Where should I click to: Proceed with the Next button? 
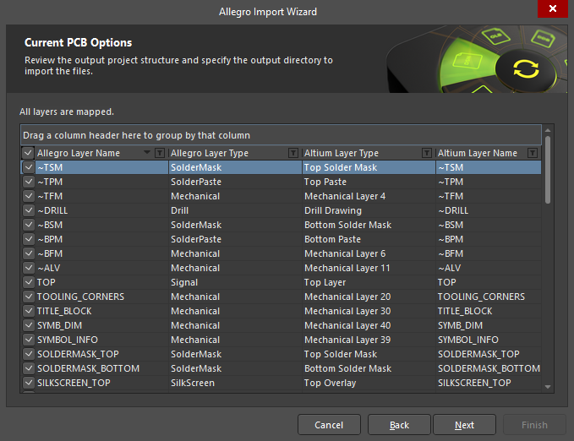pos(465,425)
